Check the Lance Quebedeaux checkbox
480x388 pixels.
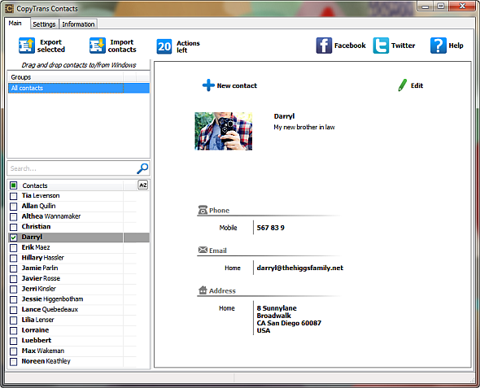[x=14, y=310]
